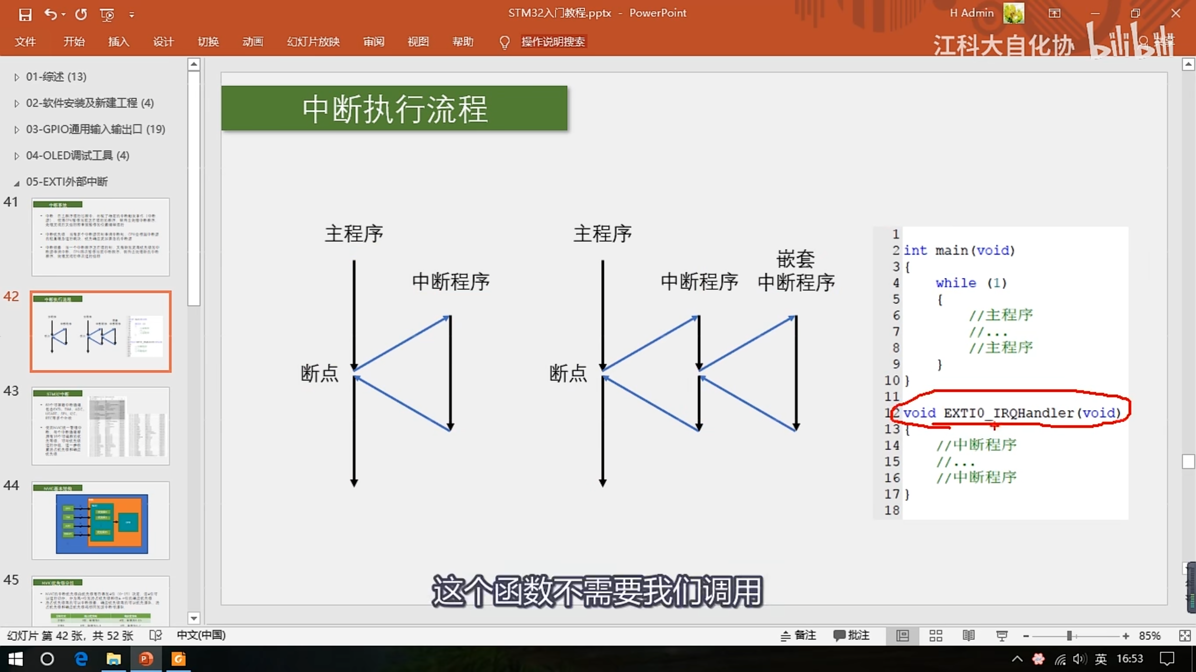Open the 插入 ribbon tab
1196x672 pixels.
[x=119, y=42]
